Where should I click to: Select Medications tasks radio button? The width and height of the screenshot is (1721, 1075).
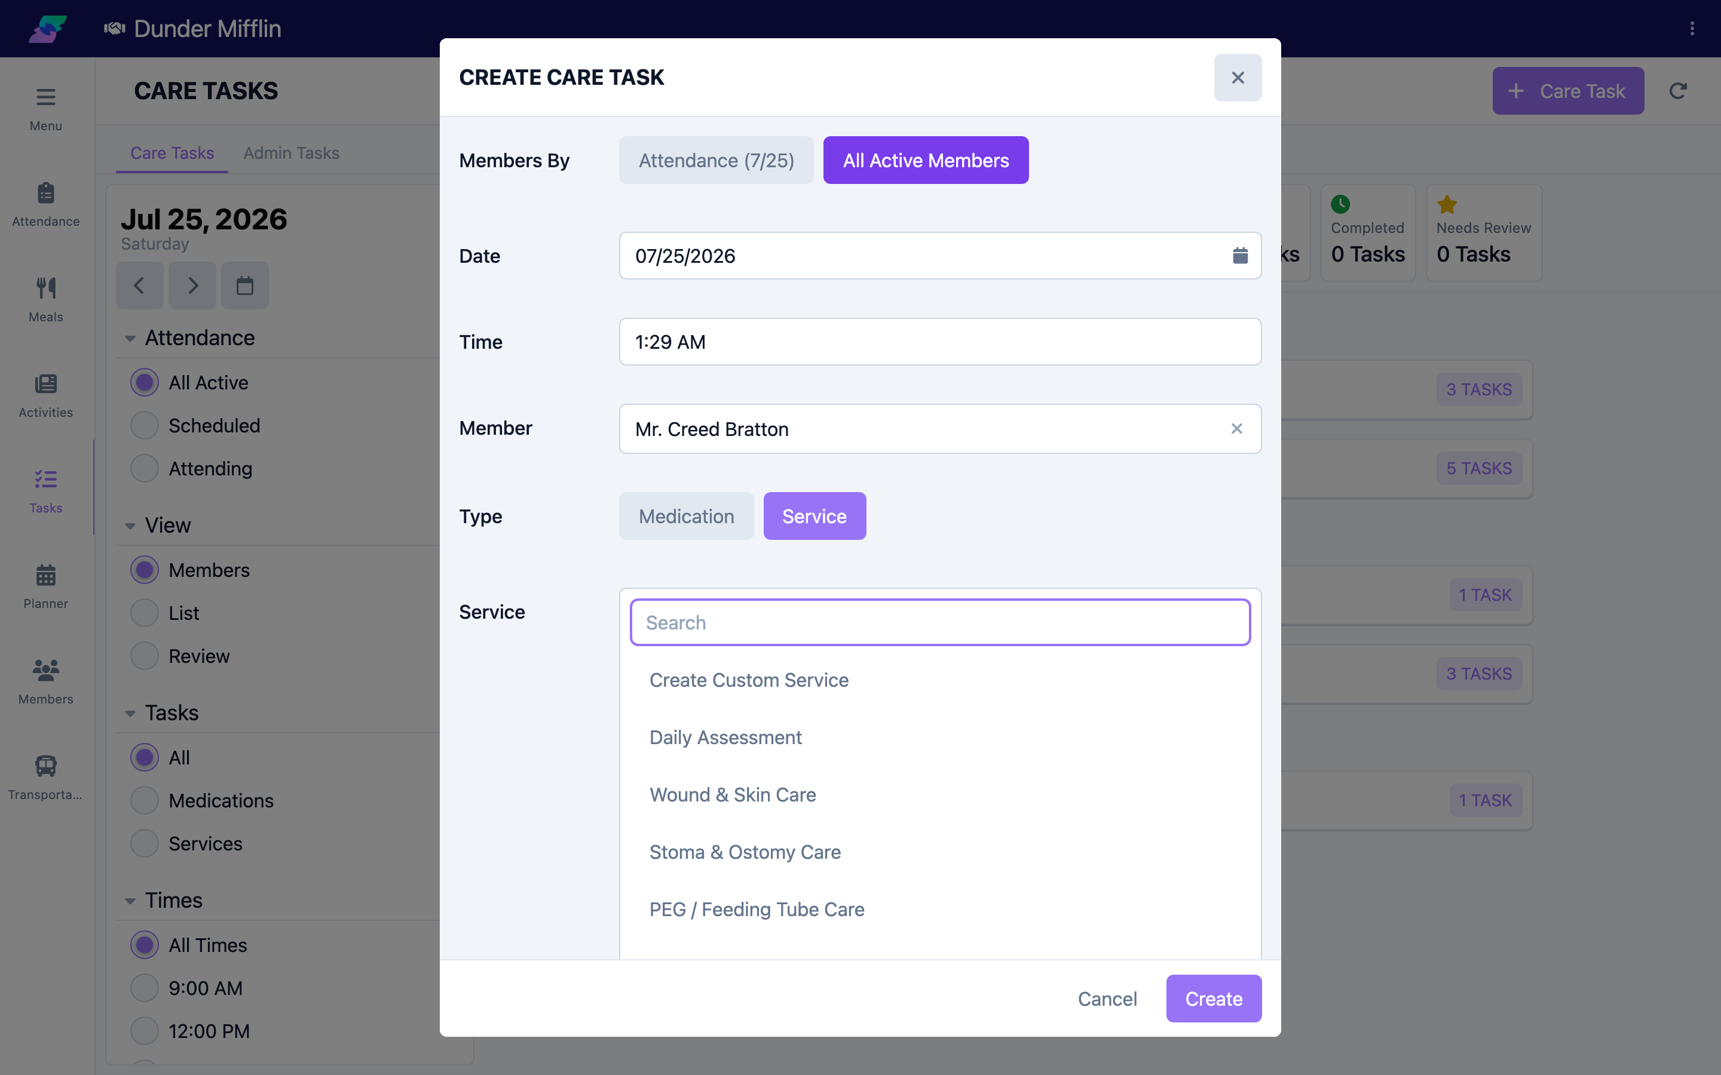pyautogui.click(x=145, y=800)
